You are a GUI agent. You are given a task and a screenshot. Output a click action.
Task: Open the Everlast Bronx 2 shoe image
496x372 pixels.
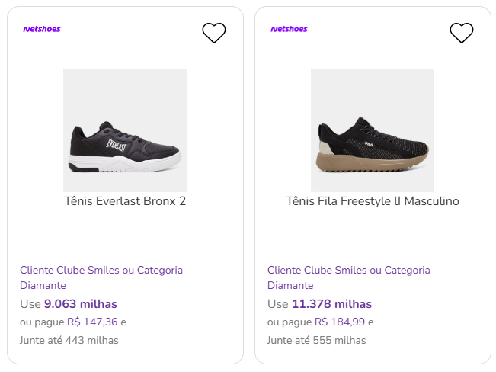(x=125, y=130)
